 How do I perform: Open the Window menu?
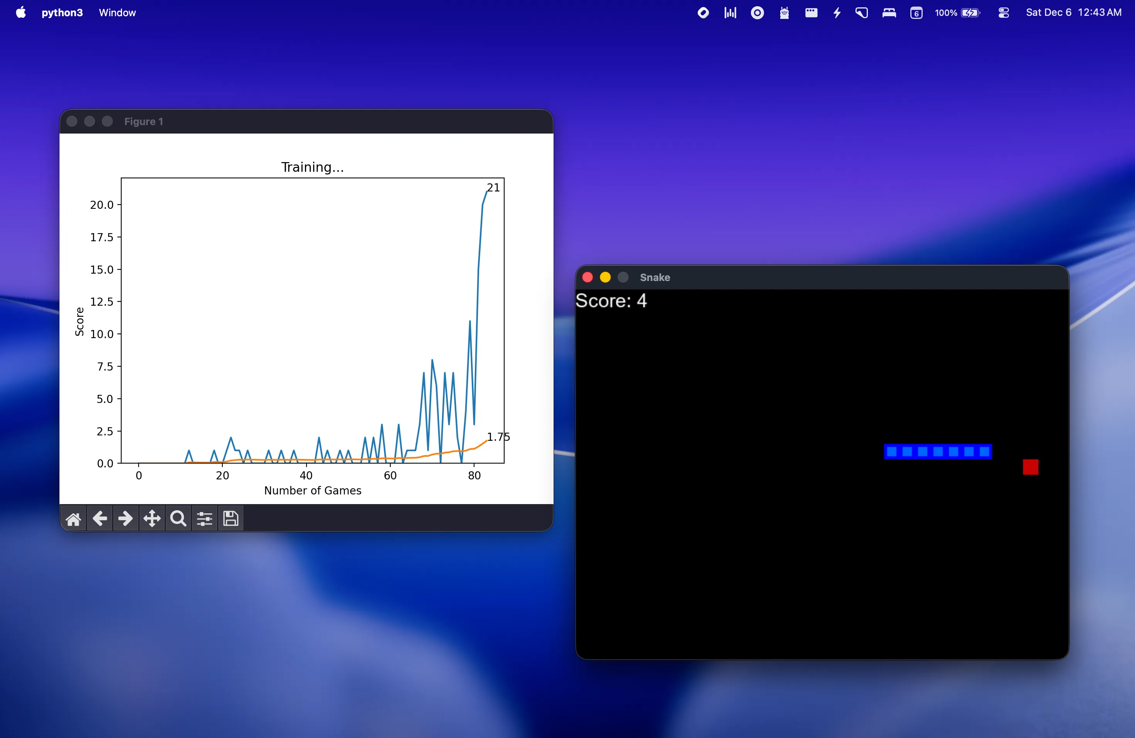tap(117, 13)
